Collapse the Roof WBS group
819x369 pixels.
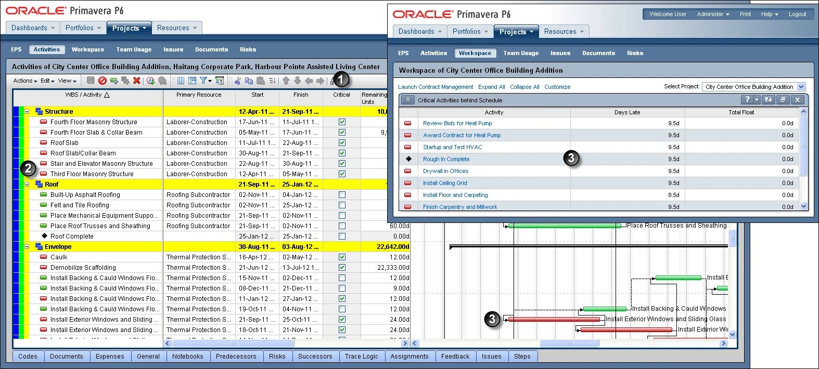(x=27, y=184)
